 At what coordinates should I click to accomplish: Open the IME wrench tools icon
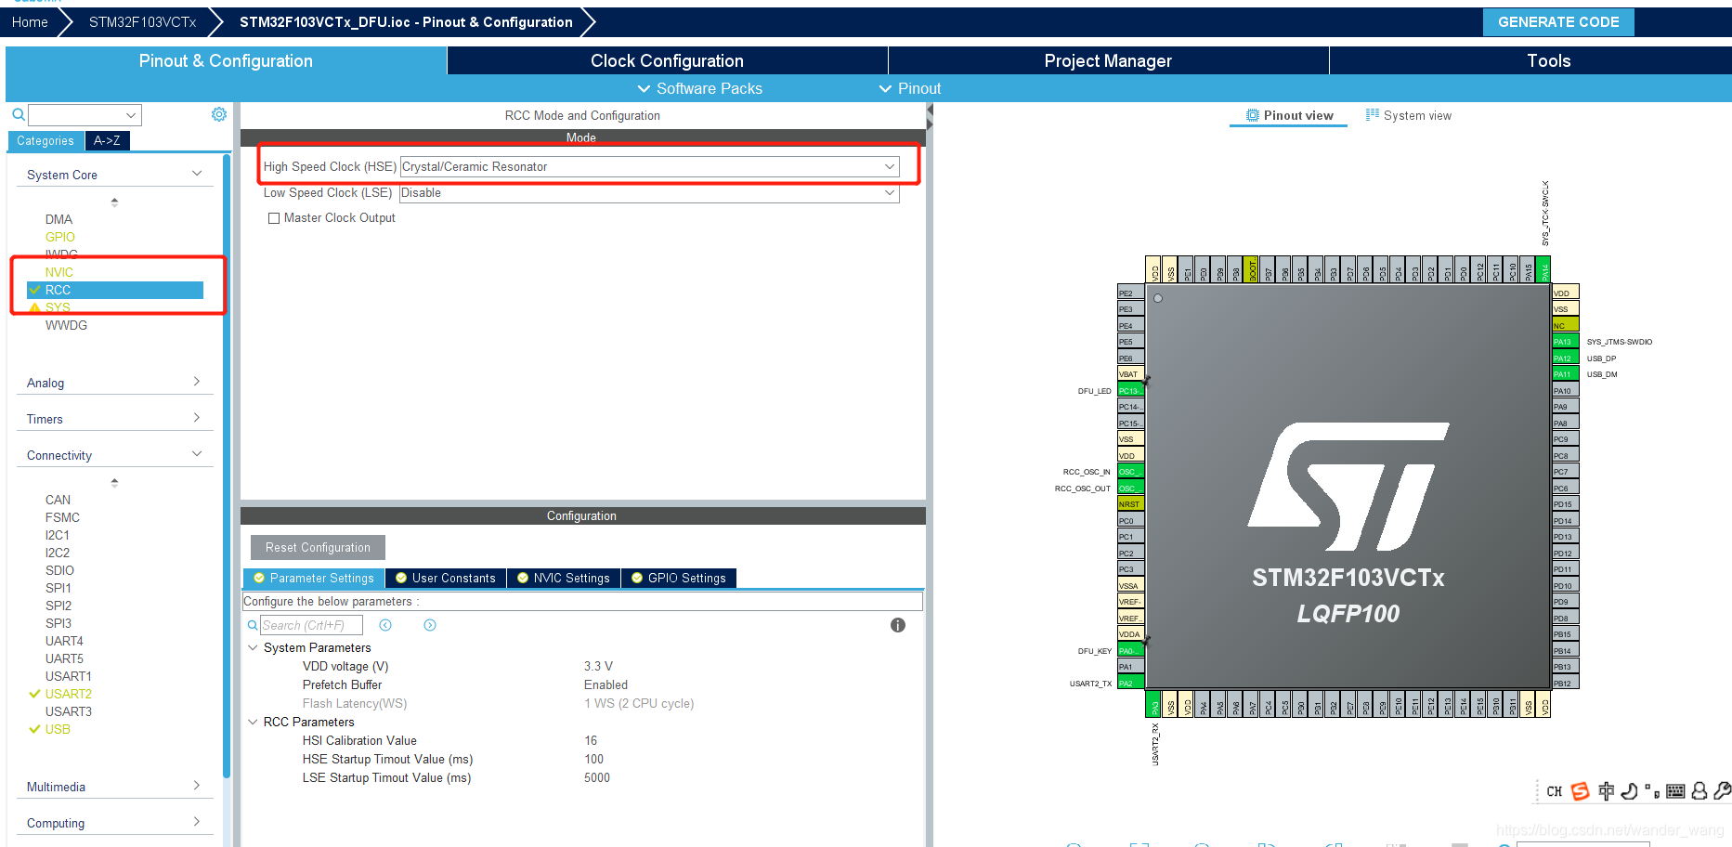[1722, 791]
